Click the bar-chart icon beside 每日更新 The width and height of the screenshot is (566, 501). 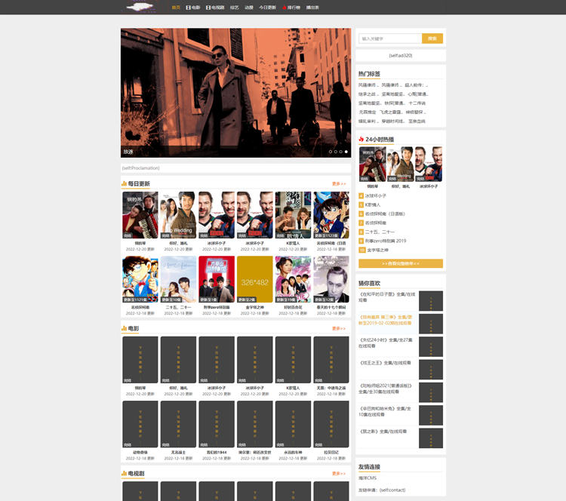(124, 183)
